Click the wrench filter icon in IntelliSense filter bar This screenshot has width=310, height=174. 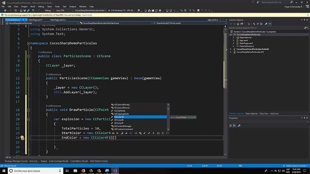point(122,133)
